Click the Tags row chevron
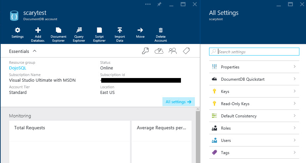This screenshot has width=306, height=163. [x=295, y=152]
